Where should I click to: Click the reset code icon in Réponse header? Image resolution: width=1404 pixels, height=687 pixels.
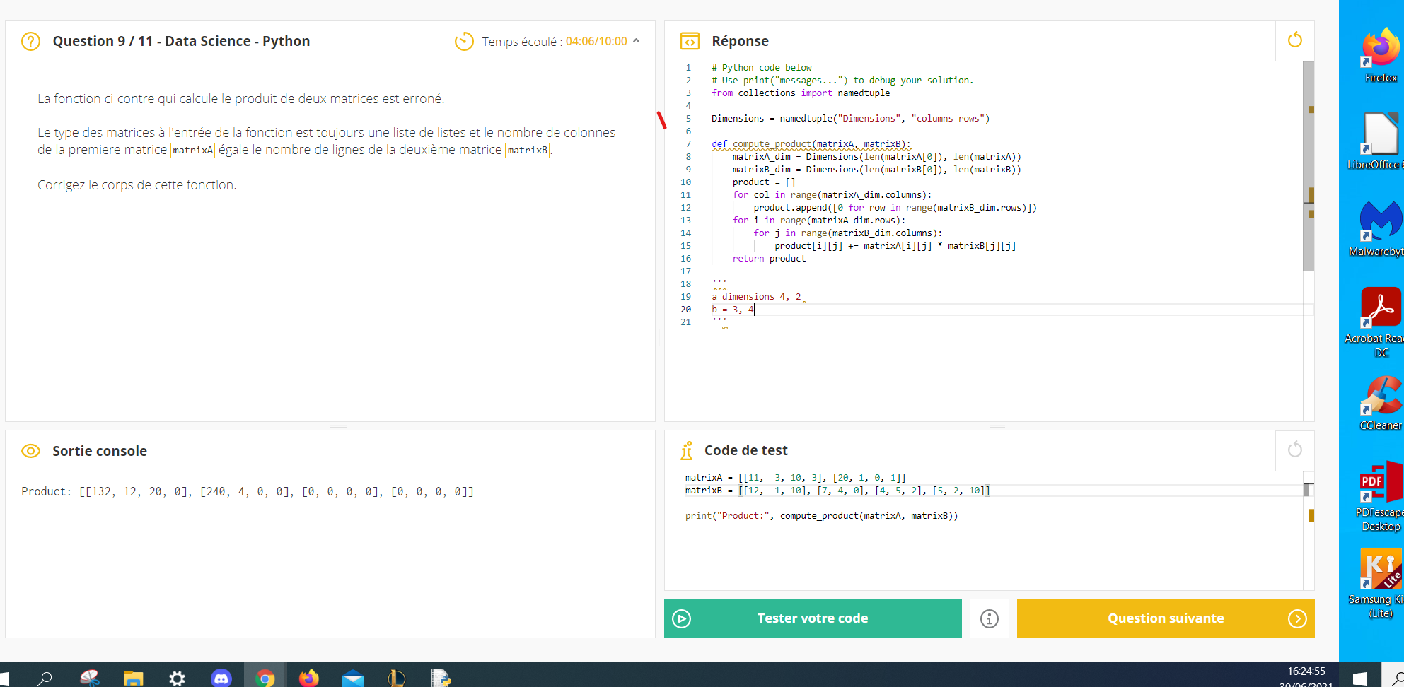point(1294,40)
